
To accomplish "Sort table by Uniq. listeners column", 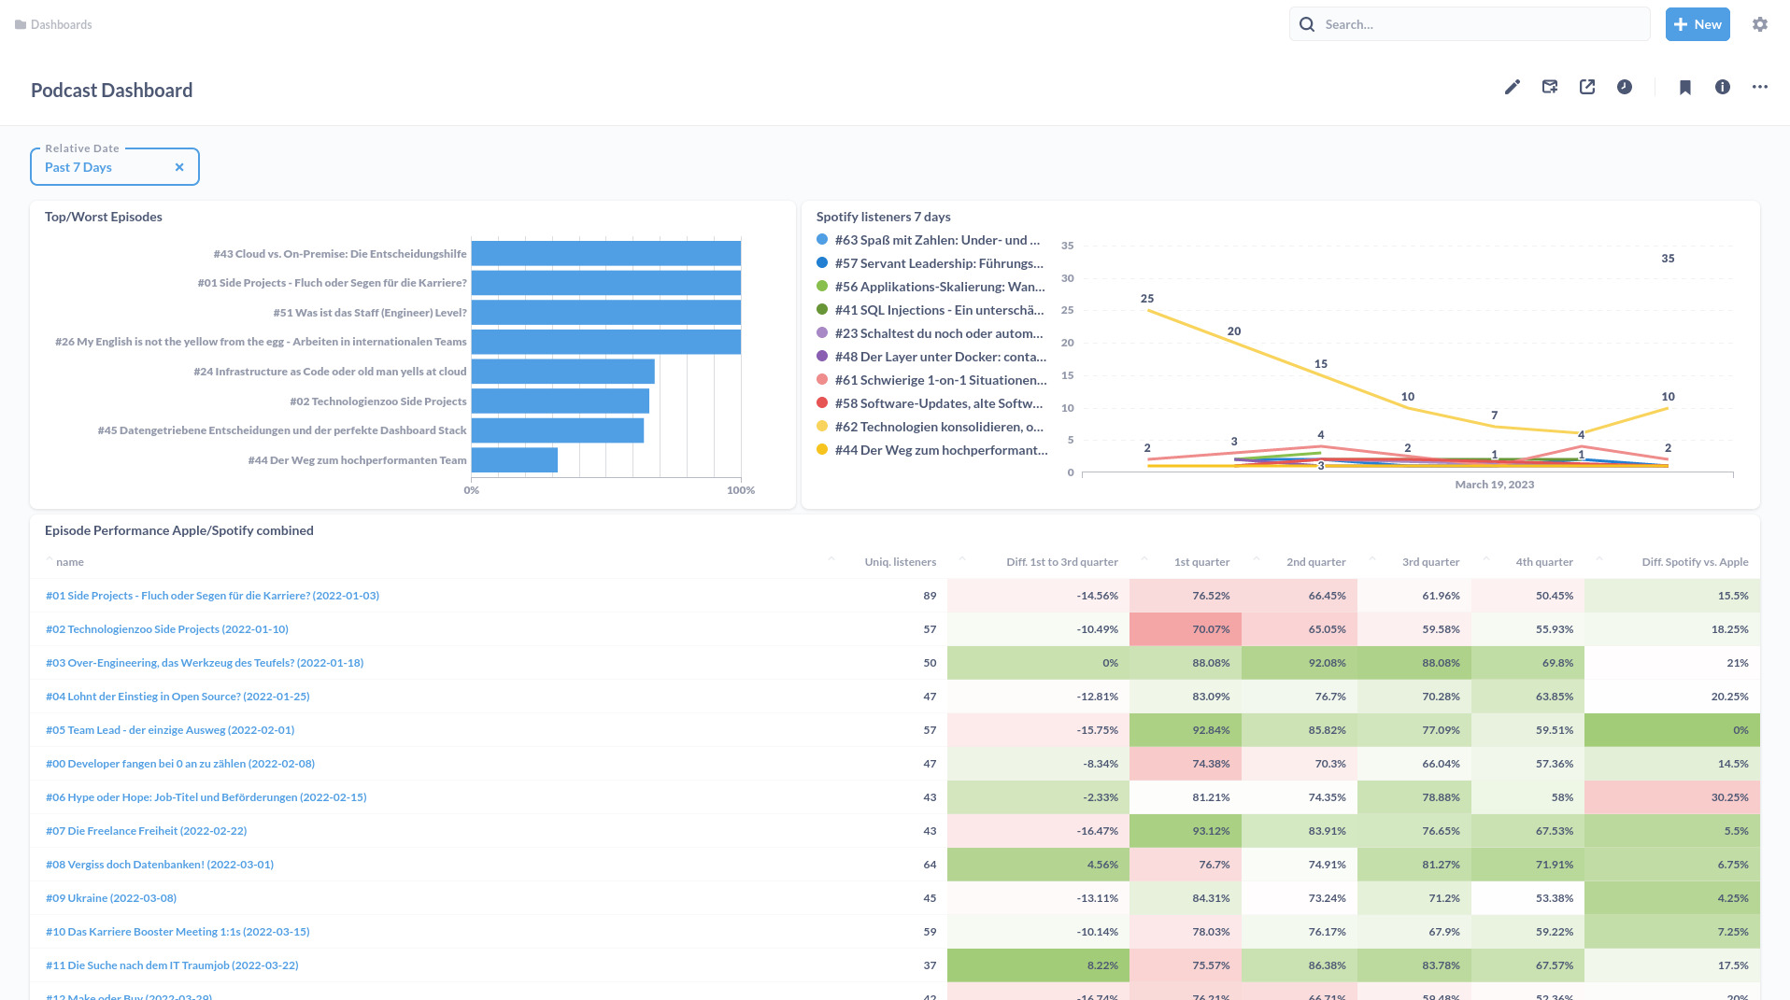I will coord(899,562).
